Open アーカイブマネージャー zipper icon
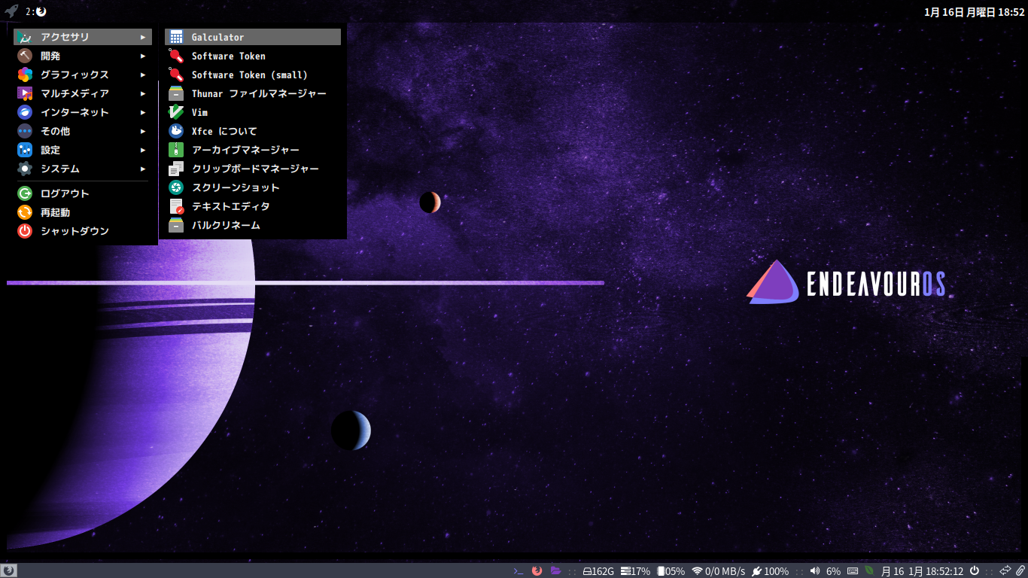This screenshot has height=578, width=1028. pos(176,150)
